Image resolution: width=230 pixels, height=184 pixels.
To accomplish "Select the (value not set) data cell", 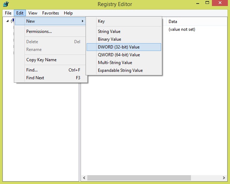I will pyautogui.click(x=182, y=29).
